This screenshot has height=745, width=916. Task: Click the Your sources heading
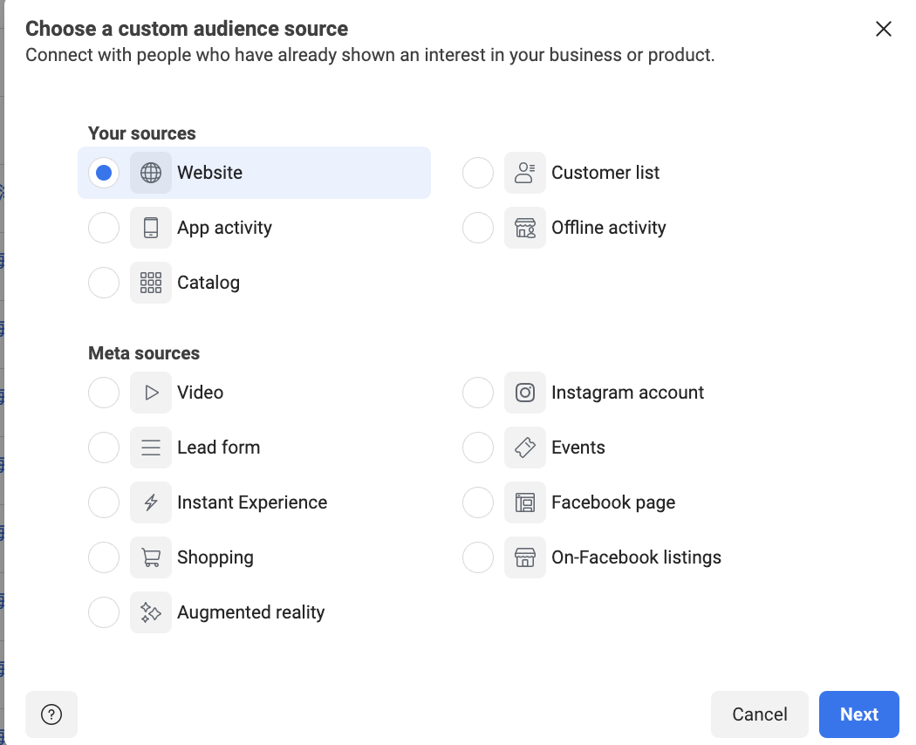pyautogui.click(x=142, y=133)
